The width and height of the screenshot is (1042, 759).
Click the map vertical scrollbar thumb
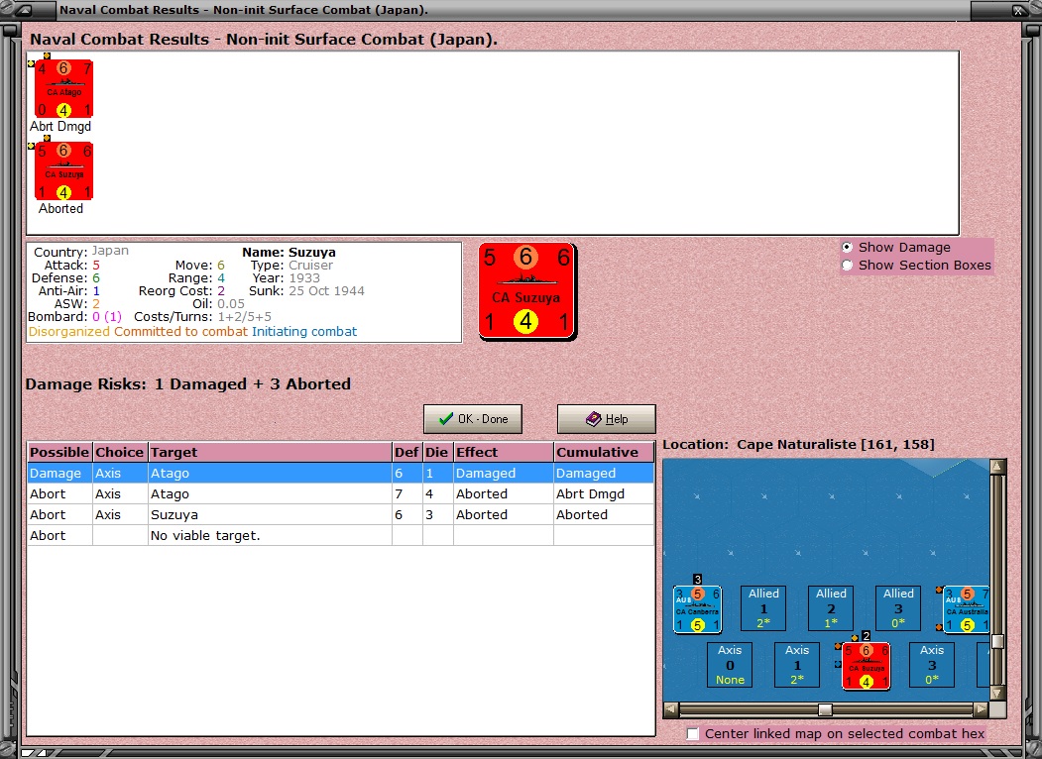996,641
